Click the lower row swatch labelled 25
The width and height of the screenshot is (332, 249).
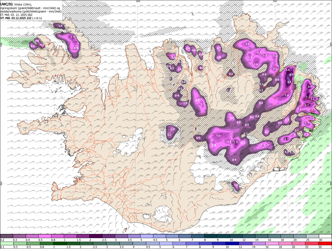point(312,244)
